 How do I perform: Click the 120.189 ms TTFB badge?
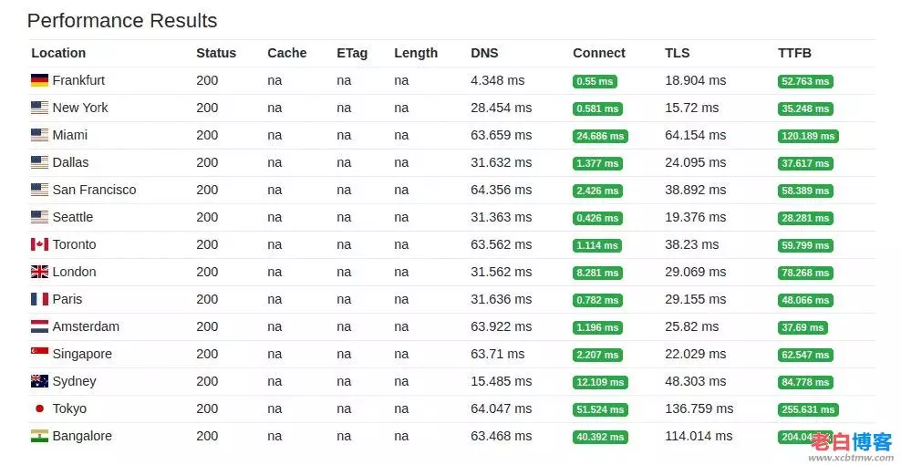click(807, 136)
